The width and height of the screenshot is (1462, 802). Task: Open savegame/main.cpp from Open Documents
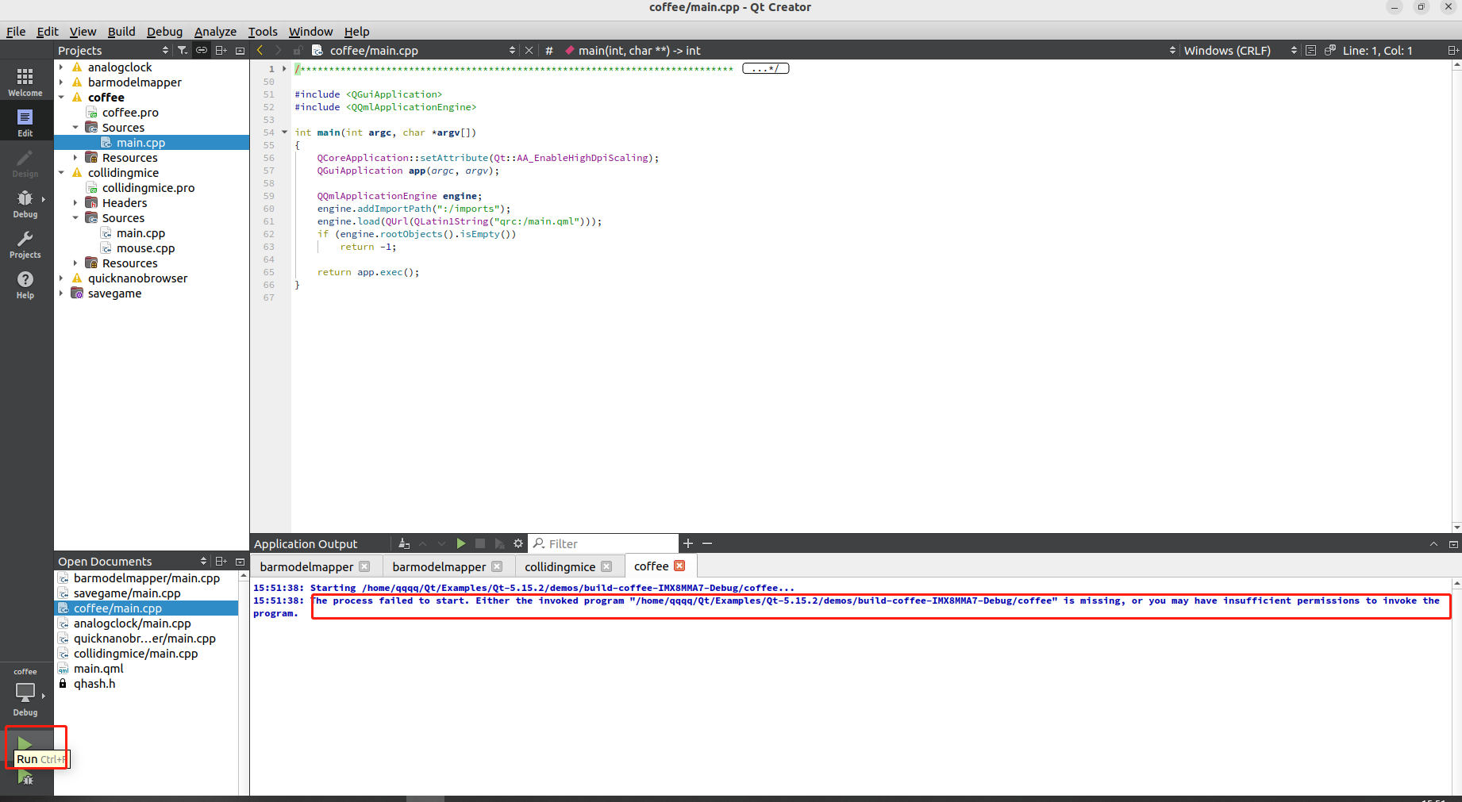[x=127, y=593]
